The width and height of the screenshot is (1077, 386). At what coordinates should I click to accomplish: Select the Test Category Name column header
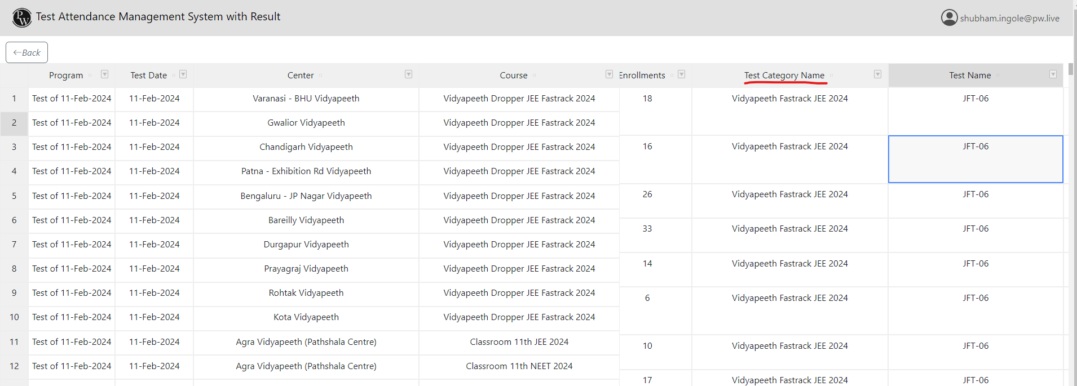click(784, 76)
